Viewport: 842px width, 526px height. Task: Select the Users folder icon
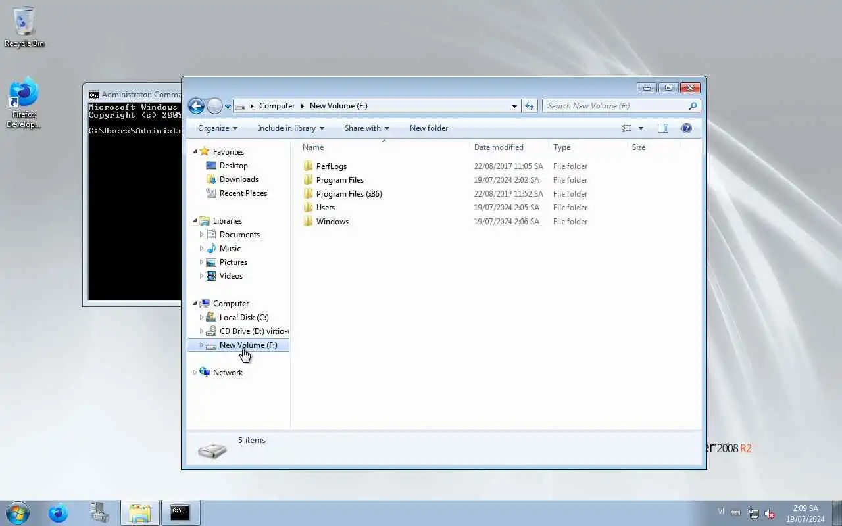[308, 208]
